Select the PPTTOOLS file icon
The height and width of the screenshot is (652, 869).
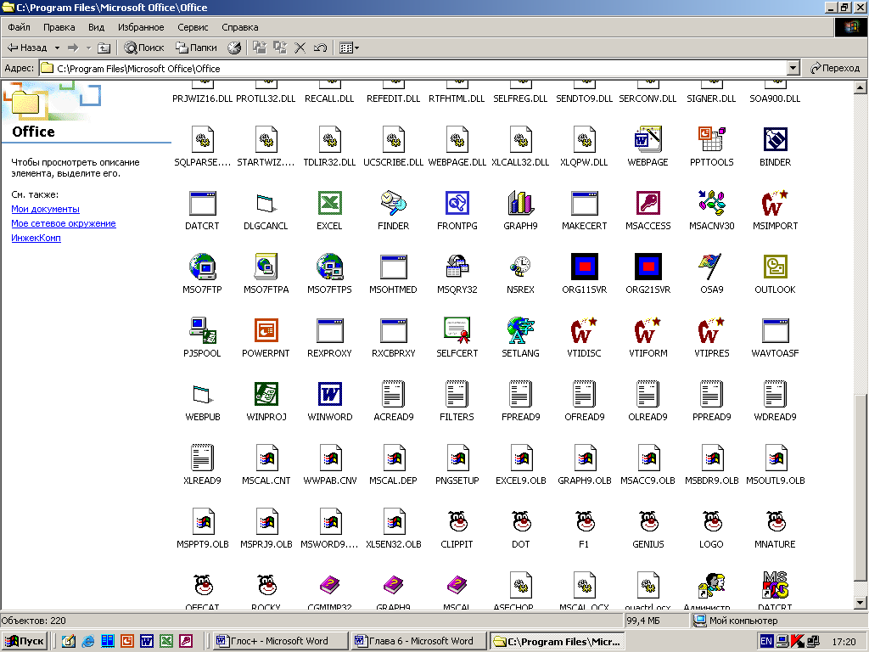click(x=711, y=140)
